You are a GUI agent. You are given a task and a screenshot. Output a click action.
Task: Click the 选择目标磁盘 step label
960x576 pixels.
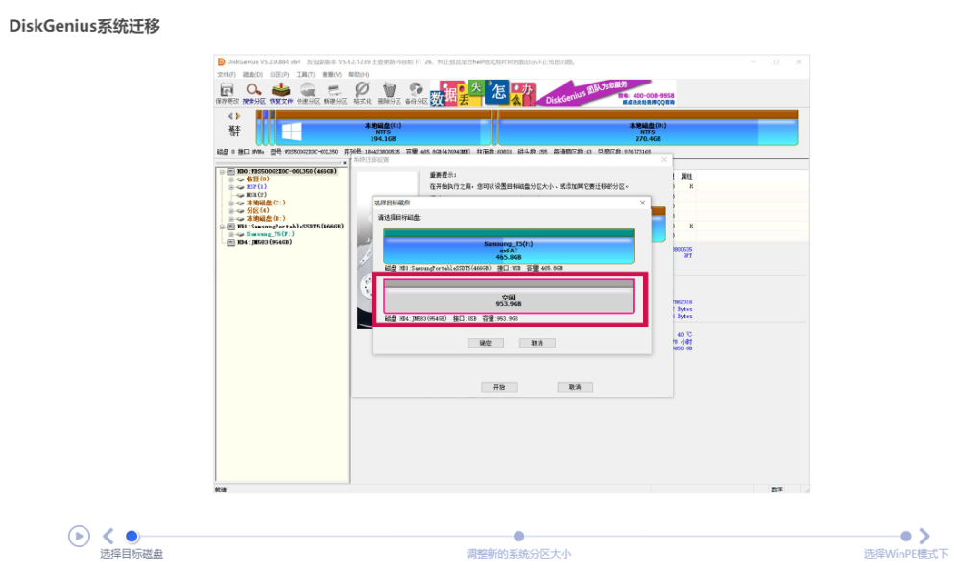pyautogui.click(x=132, y=554)
